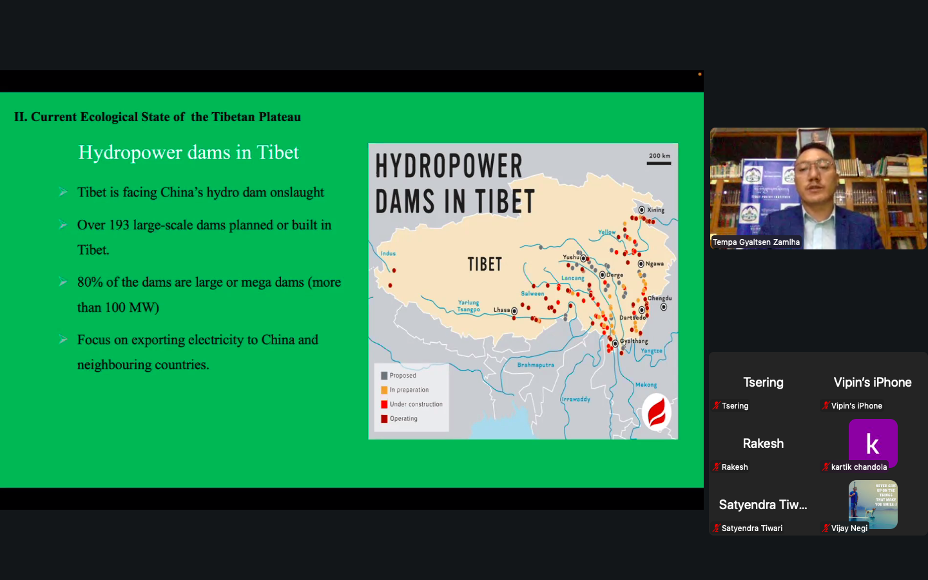The width and height of the screenshot is (928, 580).
Task: Select kartik chandola's purple avatar tile
Action: (x=873, y=442)
